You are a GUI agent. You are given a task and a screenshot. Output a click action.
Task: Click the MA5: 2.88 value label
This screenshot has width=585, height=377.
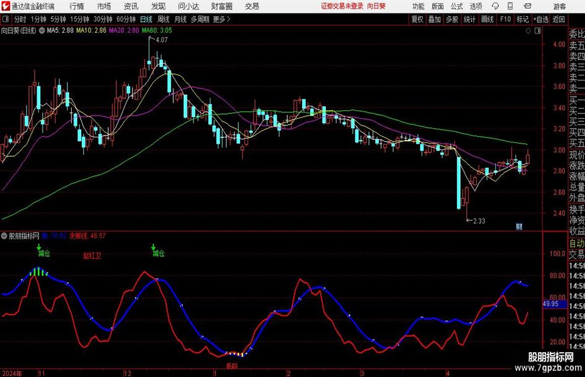(x=60, y=30)
